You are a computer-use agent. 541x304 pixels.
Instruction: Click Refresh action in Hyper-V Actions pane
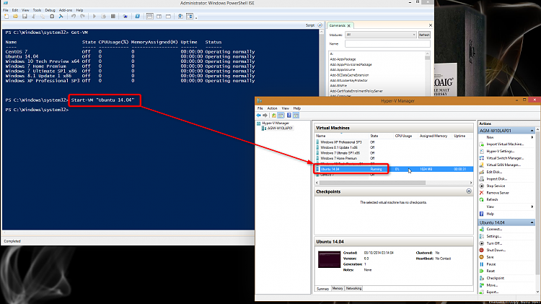(493, 199)
